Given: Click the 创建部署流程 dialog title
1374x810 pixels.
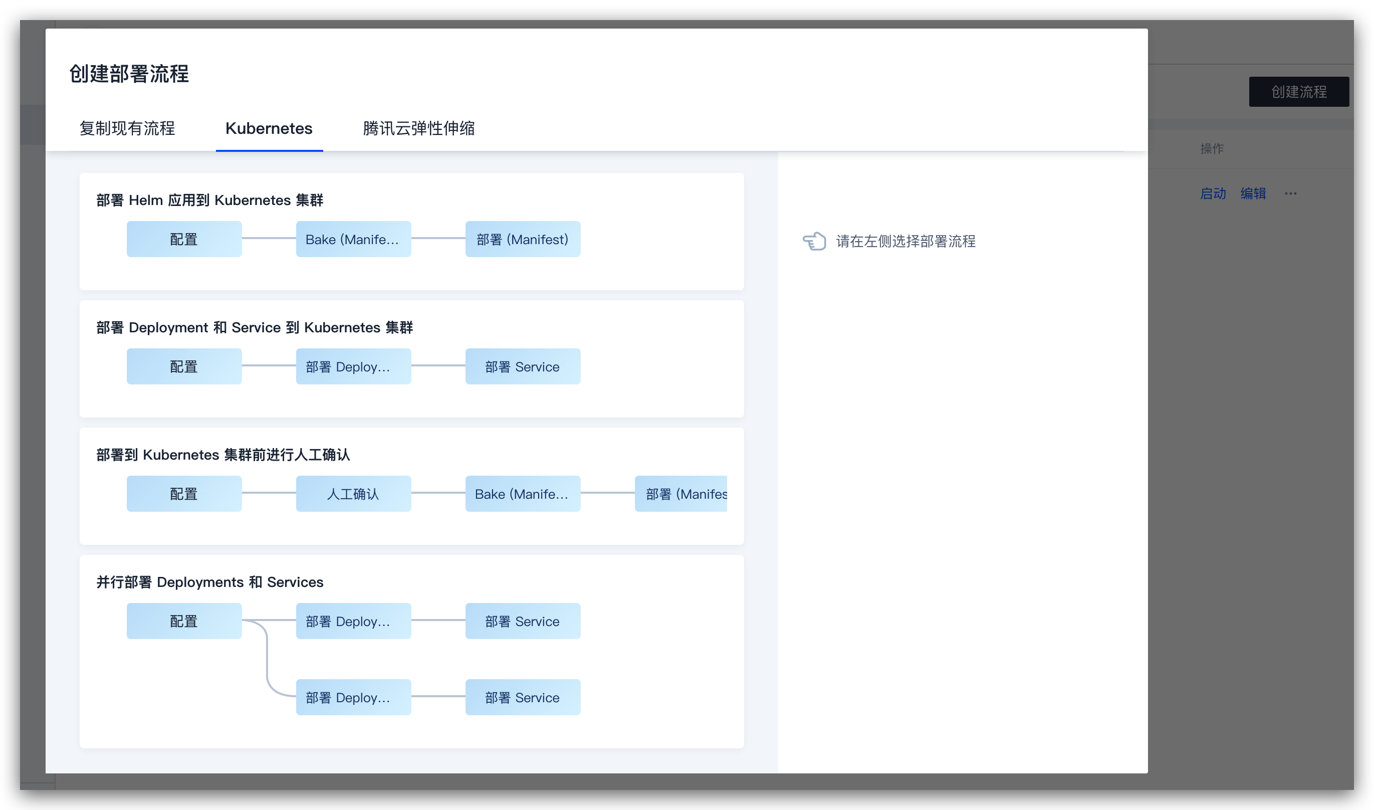Looking at the screenshot, I should click(x=129, y=74).
